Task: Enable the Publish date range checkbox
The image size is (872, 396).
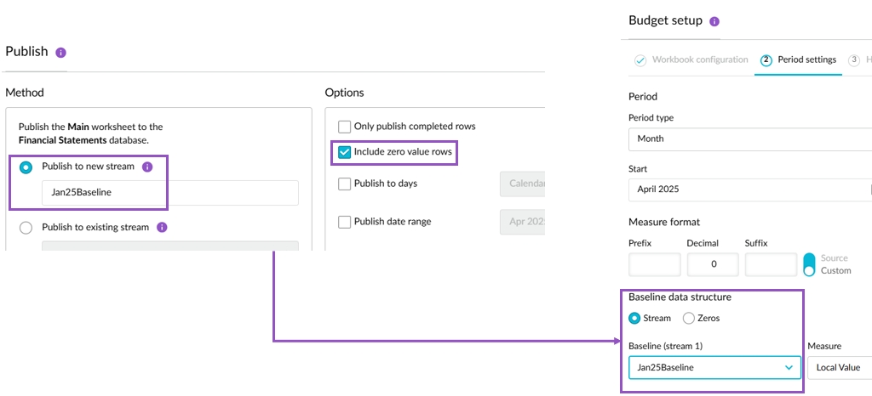Action: point(345,222)
